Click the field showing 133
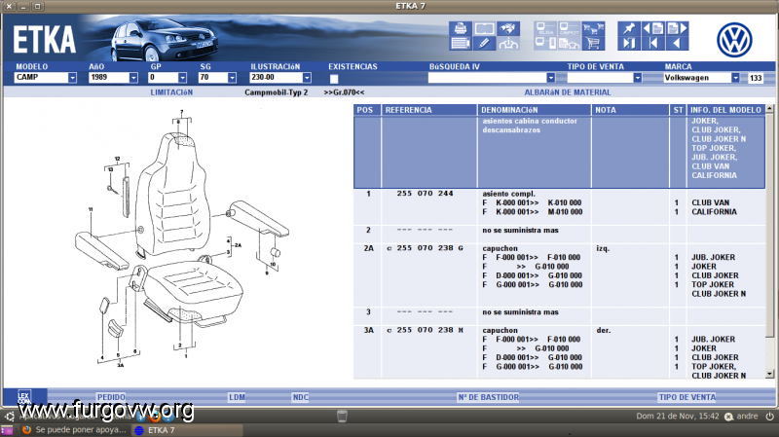The height and width of the screenshot is (437, 779). (x=756, y=78)
